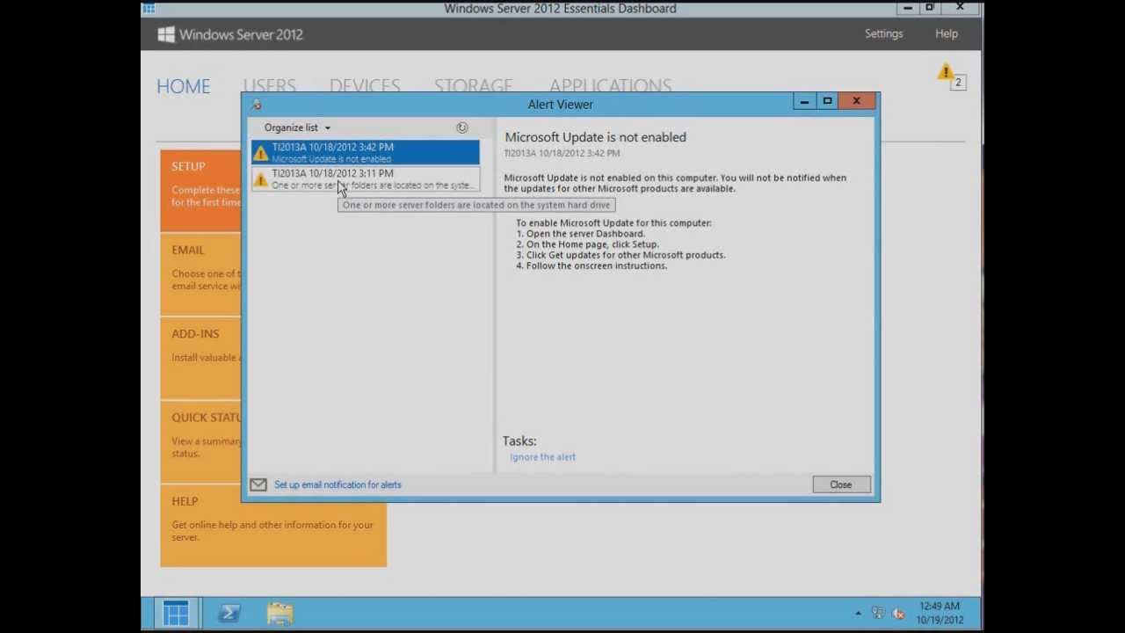Minimize the Alert Viewer window
The width and height of the screenshot is (1125, 633).
(804, 102)
